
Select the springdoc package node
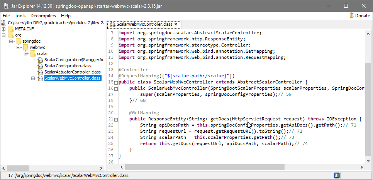pyautogui.click(x=31, y=41)
